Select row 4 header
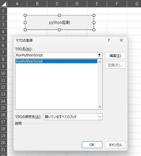The height and width of the screenshot is (156, 141). pyautogui.click(x=4, y=32)
